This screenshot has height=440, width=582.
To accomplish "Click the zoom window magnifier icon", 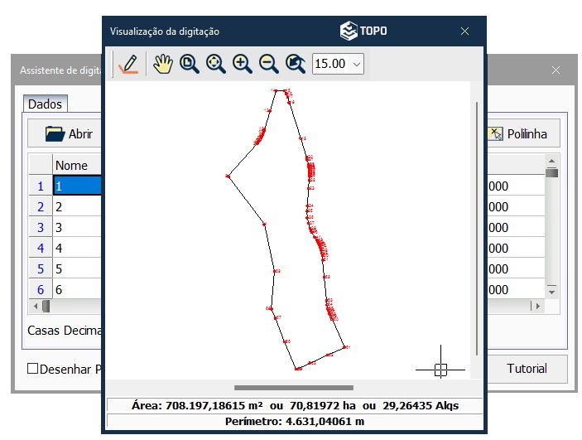I will [x=190, y=64].
